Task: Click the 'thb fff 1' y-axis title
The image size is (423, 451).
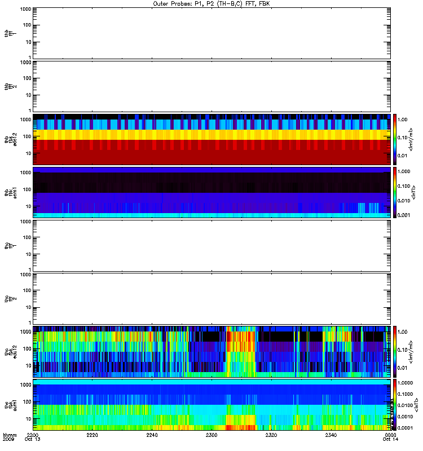Action: pos(10,33)
